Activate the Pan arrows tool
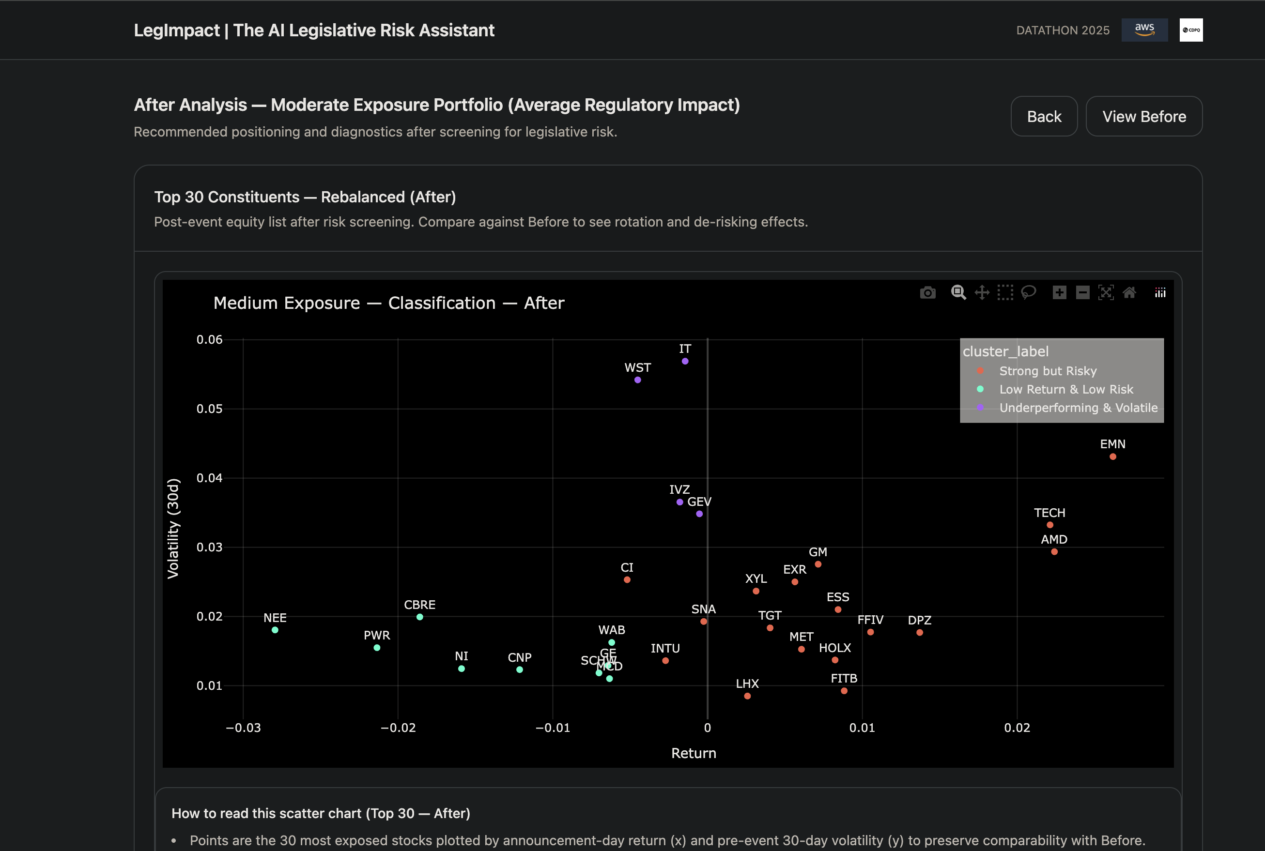 [x=982, y=292]
